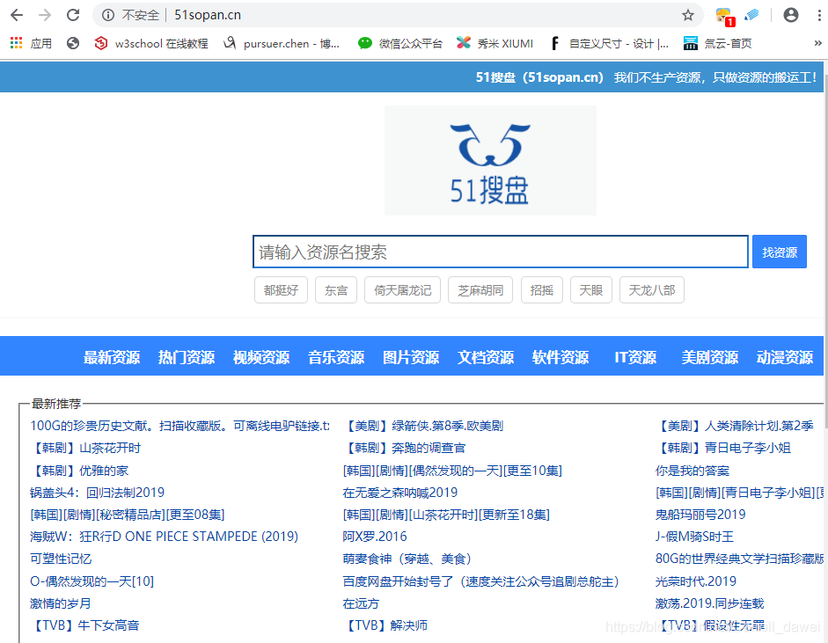This screenshot has width=828, height=643.
Task: Click the browser forward arrow
Action: (x=45, y=15)
